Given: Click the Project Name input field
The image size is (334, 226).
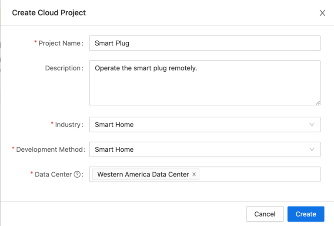Looking at the screenshot, I should [x=204, y=43].
